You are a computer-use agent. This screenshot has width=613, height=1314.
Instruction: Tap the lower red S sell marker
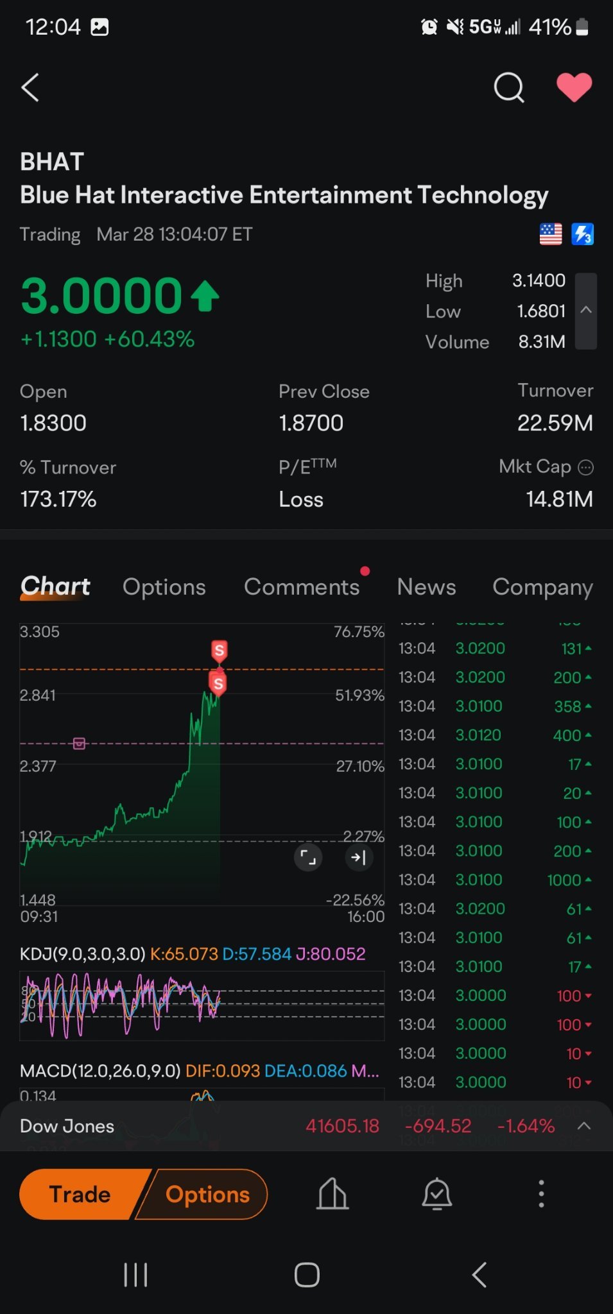point(218,683)
